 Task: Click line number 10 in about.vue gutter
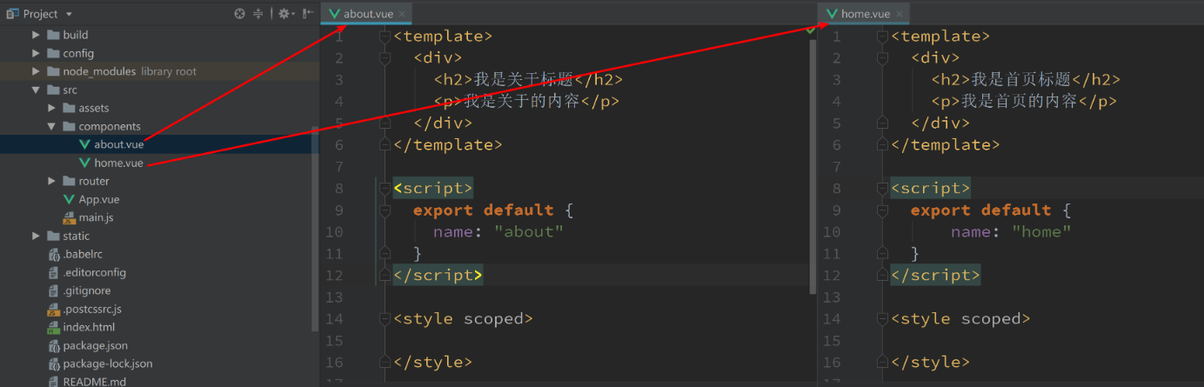[x=334, y=232]
